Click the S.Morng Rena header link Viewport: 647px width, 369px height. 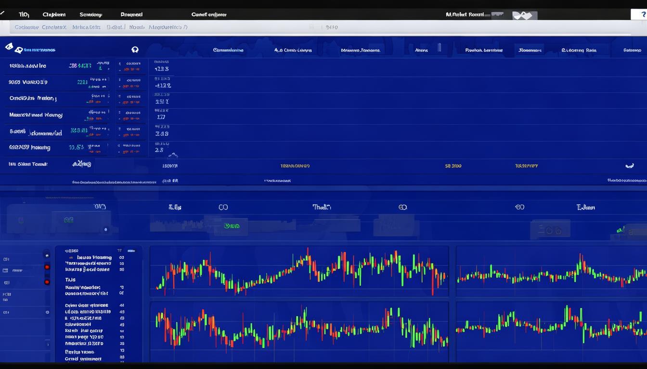(579, 50)
